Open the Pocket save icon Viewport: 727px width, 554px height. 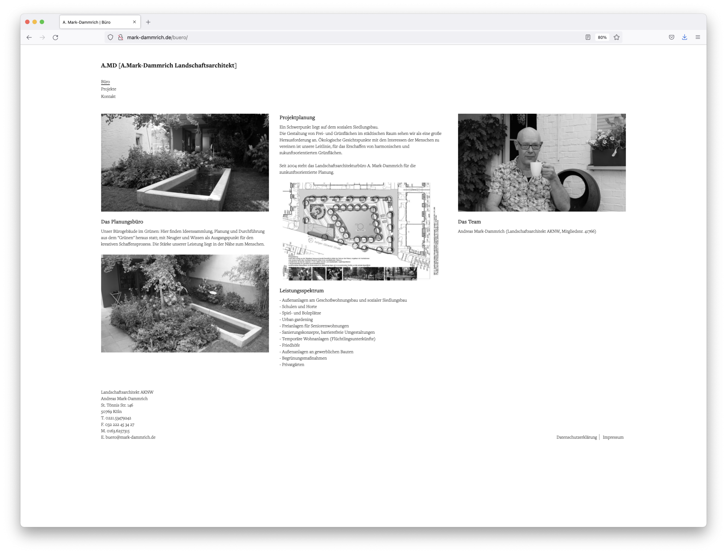(x=671, y=37)
